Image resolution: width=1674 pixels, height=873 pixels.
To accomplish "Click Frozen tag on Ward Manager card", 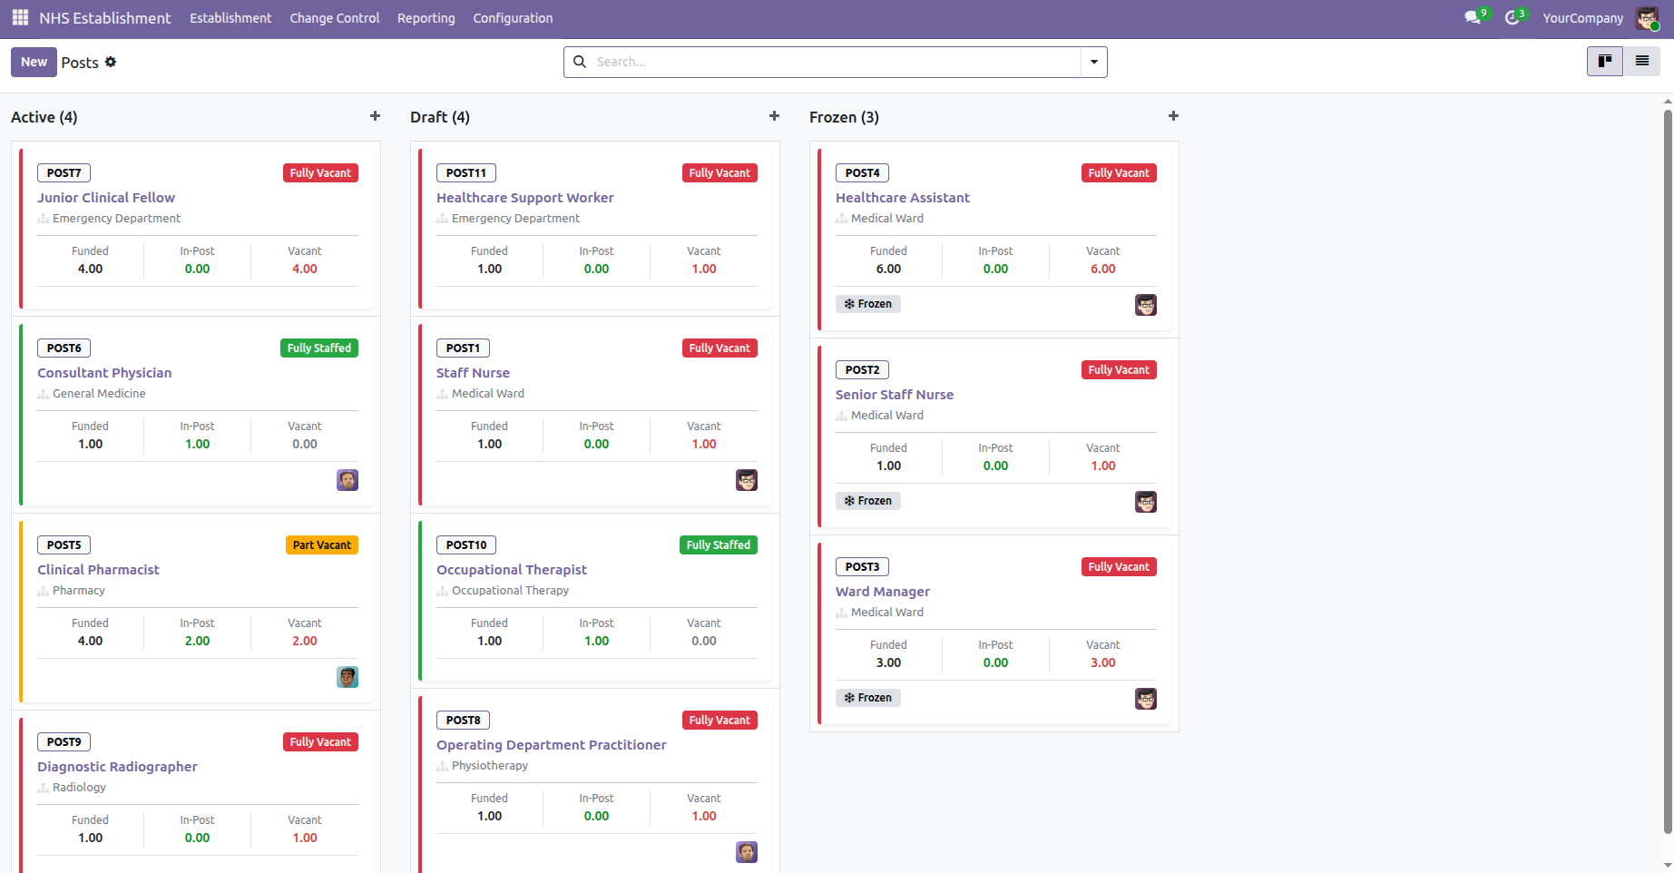I will click(x=868, y=698).
